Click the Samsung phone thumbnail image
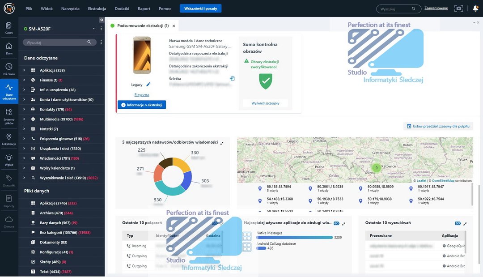This screenshot has height=277, width=483. [x=142, y=55]
